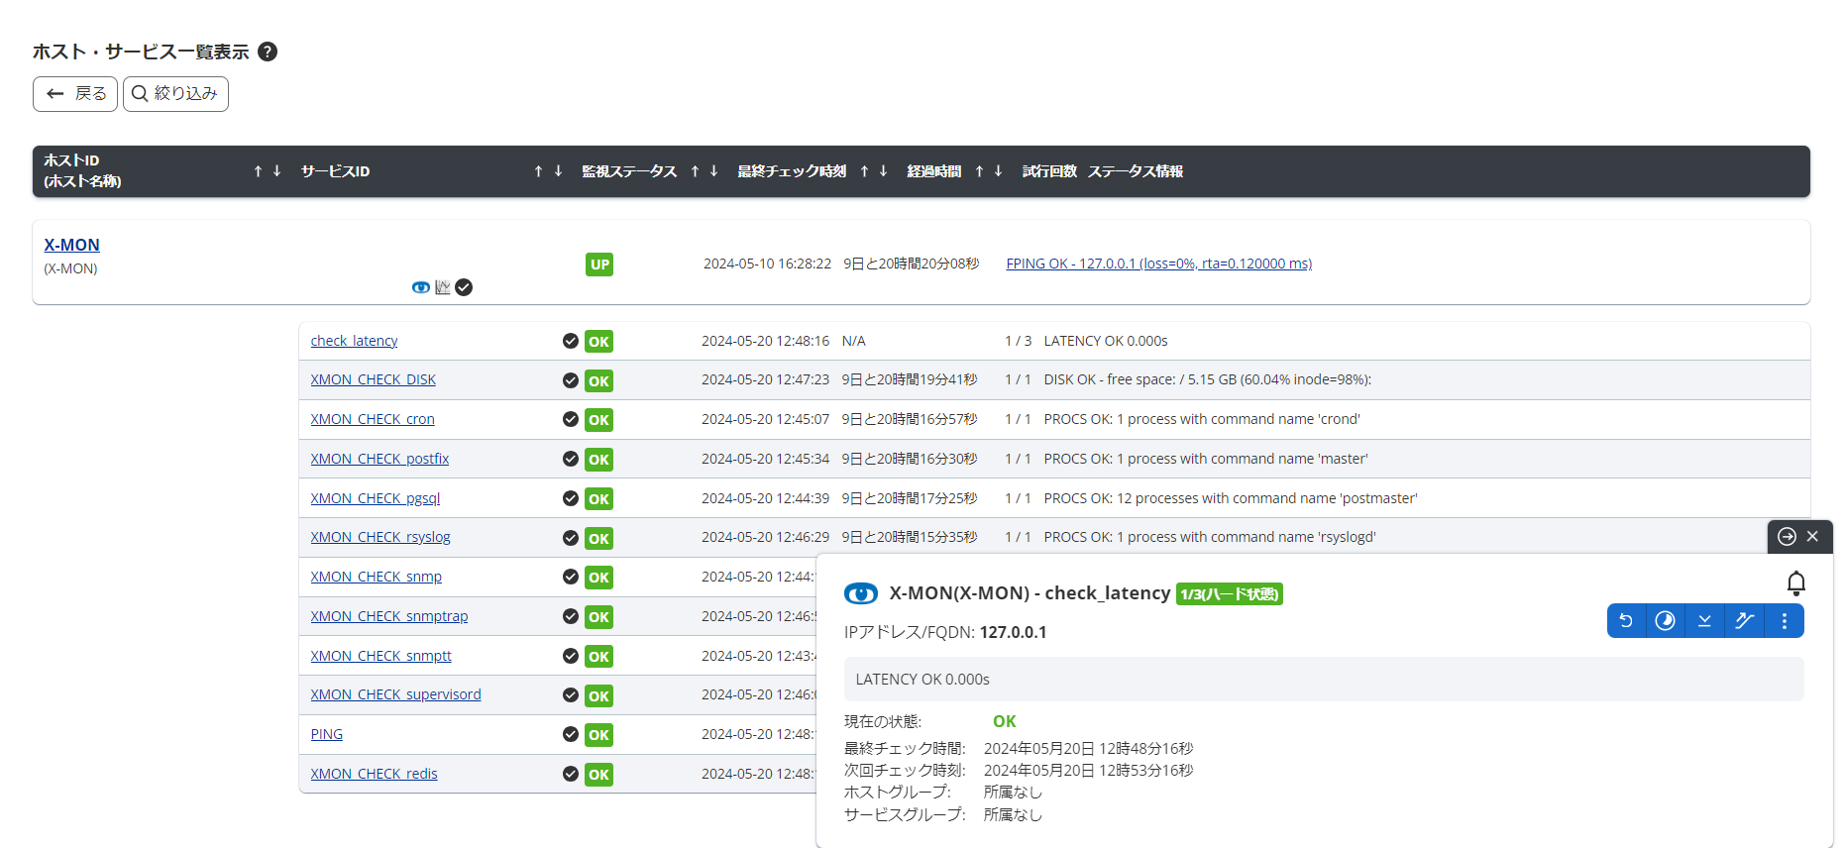Click the help question mark icon

[268, 52]
